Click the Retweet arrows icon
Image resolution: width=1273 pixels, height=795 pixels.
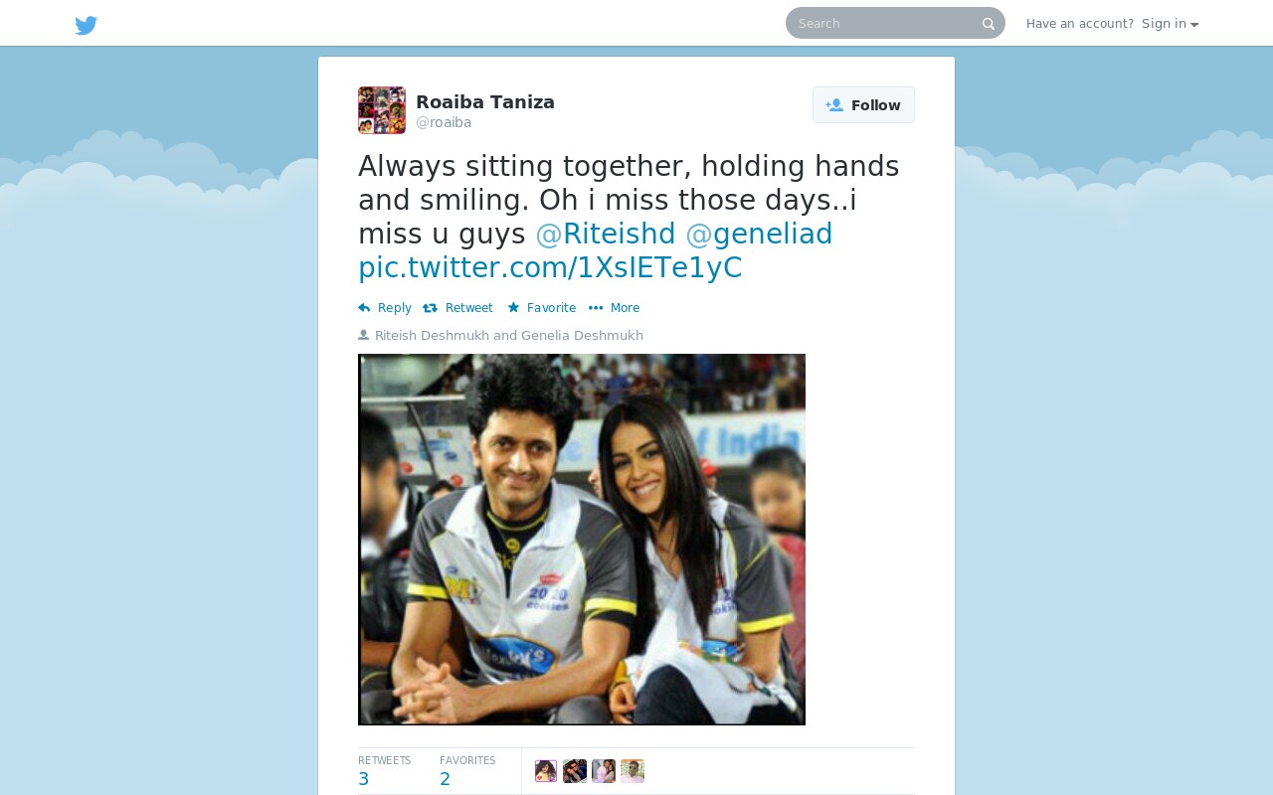(x=430, y=308)
